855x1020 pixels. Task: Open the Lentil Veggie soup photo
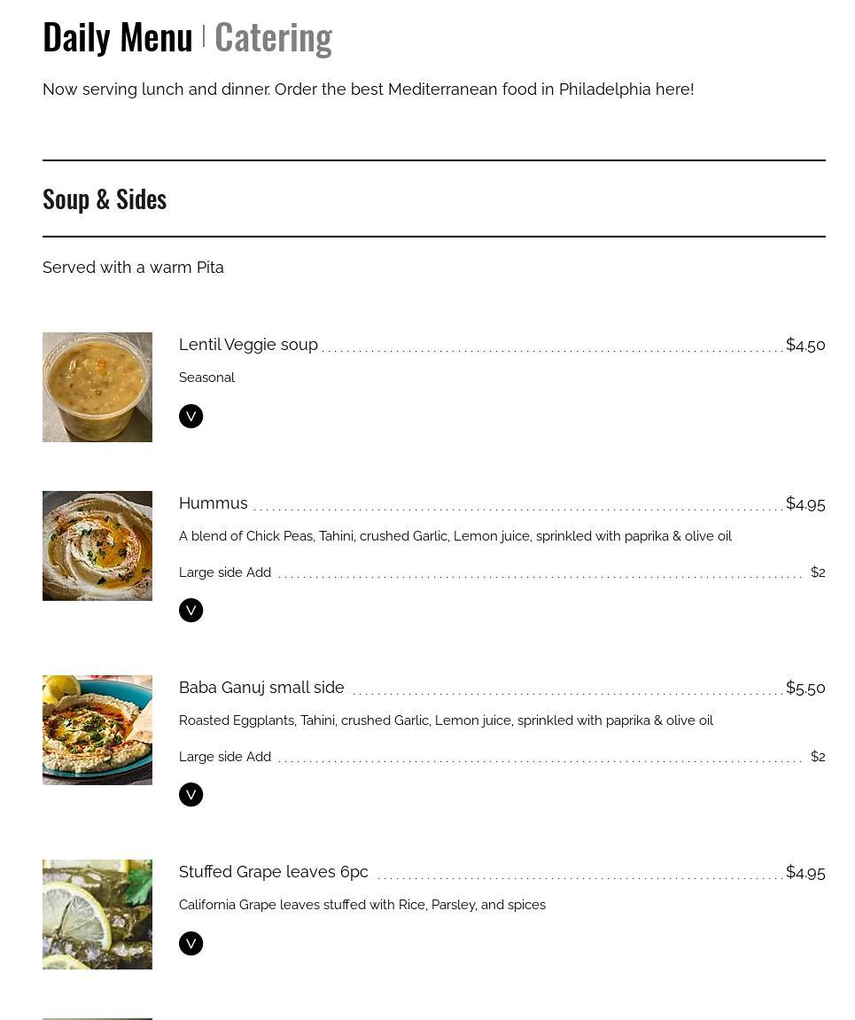(97, 387)
